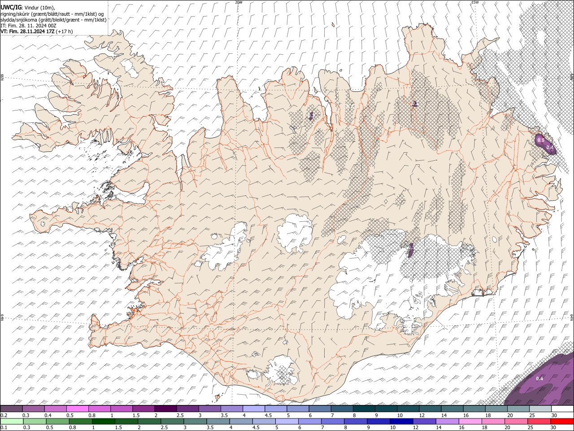
Task: Select upper scale swatch between 0.2 and 0.3
Action: pyautogui.click(x=11, y=409)
